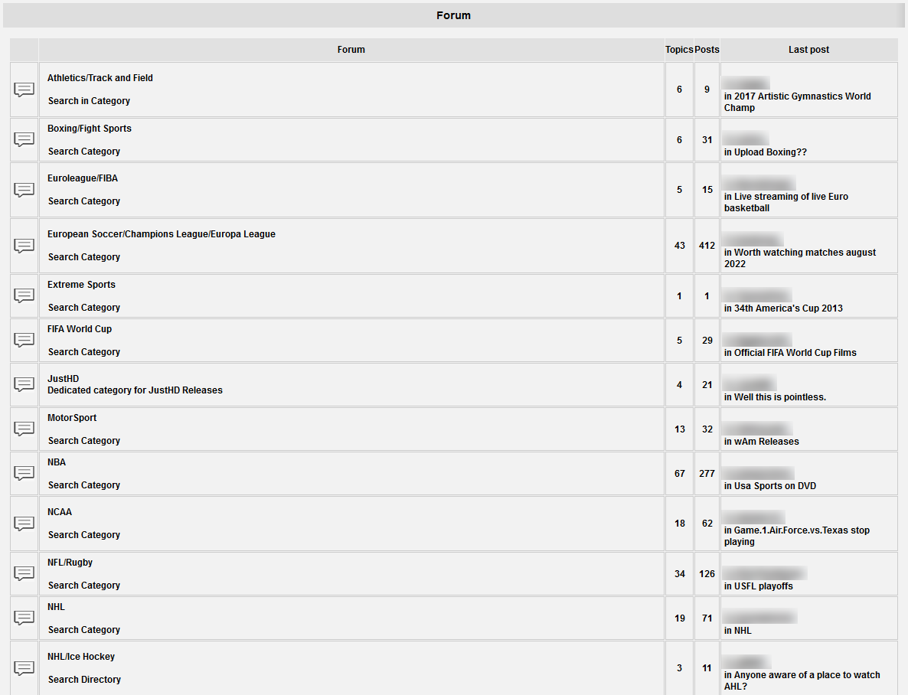
Task: Click the forum icon next to Extreme Sports
Action: tap(24, 295)
